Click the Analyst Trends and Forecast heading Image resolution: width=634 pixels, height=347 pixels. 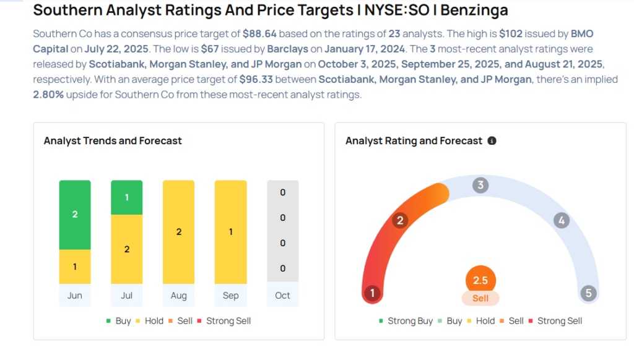113,141
